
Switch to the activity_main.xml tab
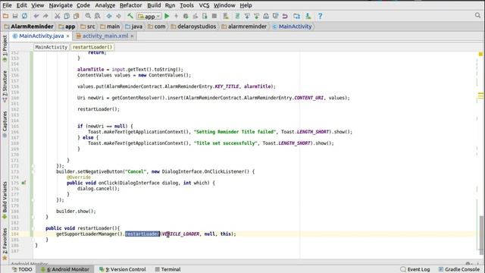[105, 36]
